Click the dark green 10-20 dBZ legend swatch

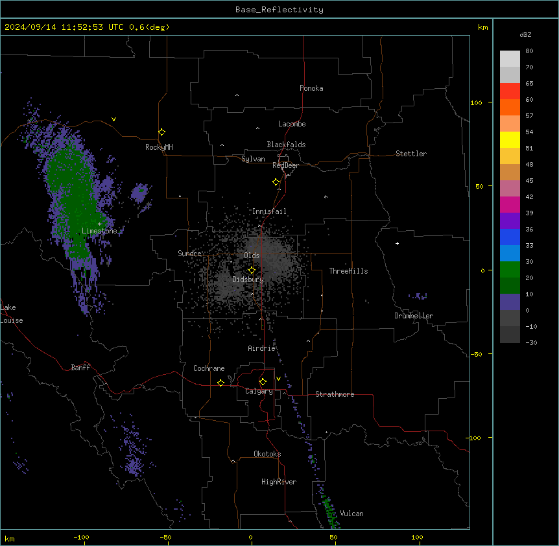tap(510, 286)
